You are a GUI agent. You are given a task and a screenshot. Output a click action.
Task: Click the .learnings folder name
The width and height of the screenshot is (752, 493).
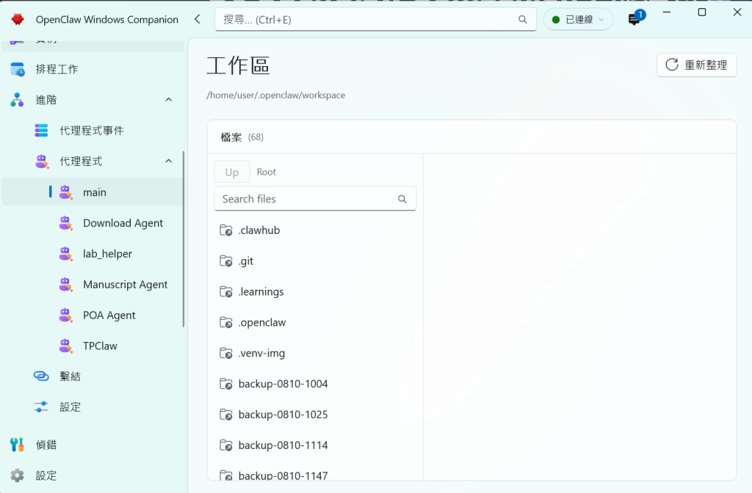click(261, 292)
